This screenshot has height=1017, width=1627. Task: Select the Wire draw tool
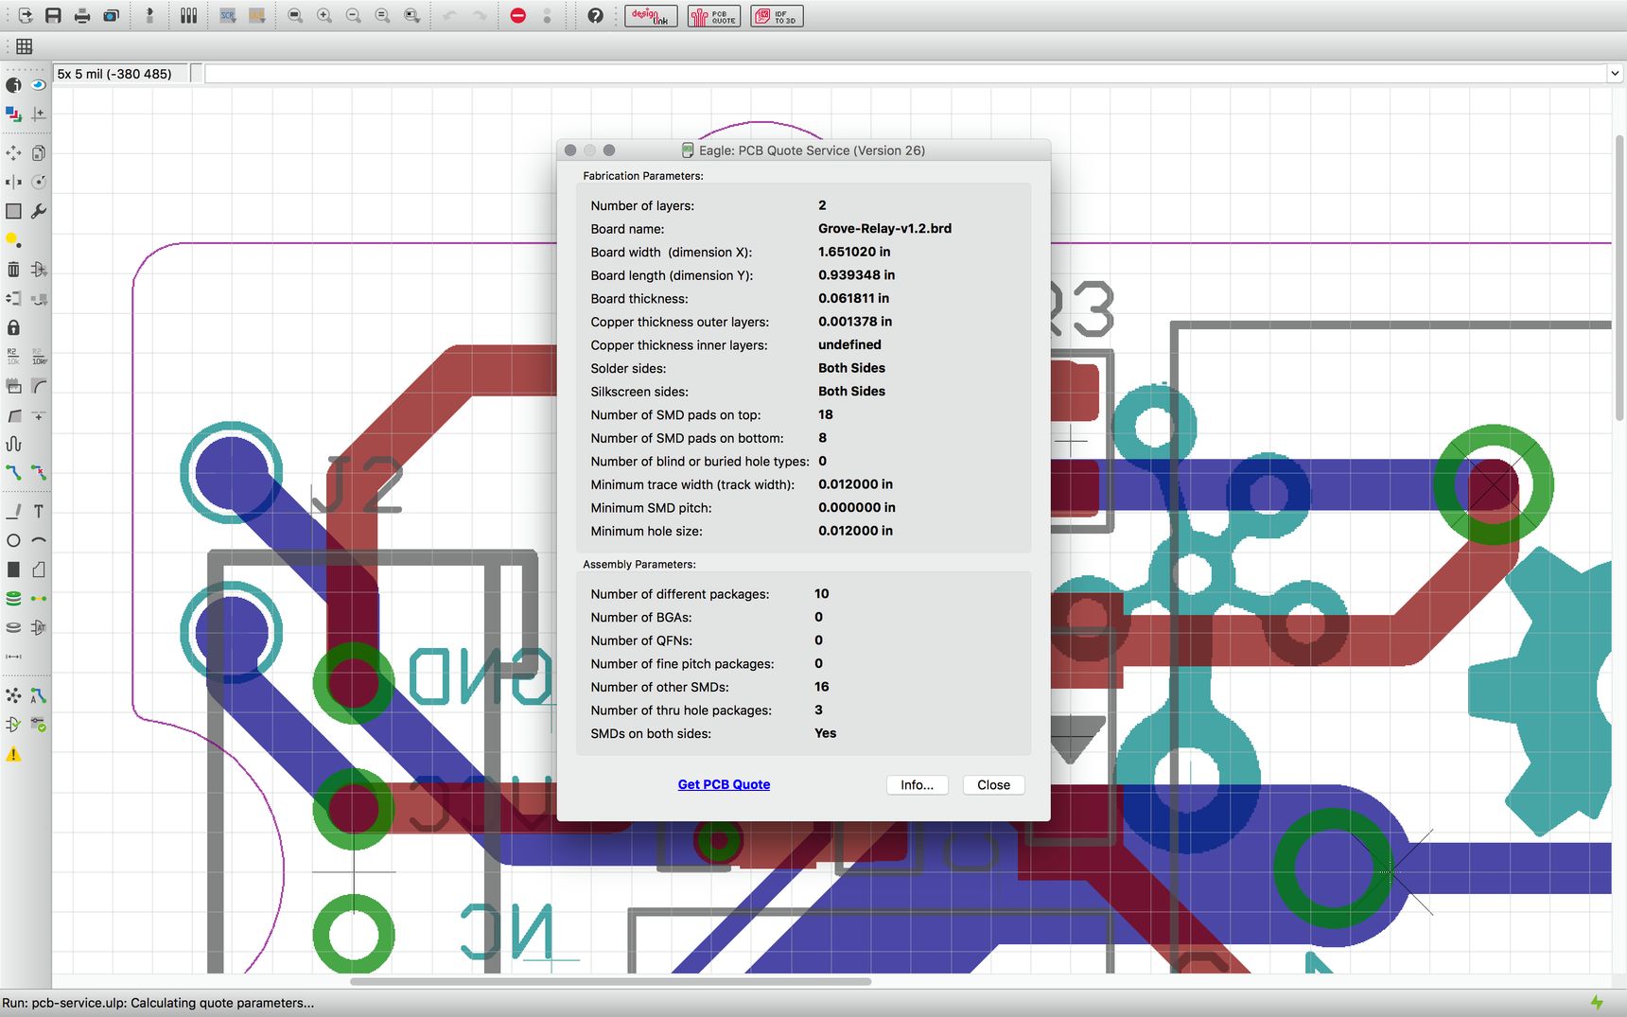tap(13, 512)
